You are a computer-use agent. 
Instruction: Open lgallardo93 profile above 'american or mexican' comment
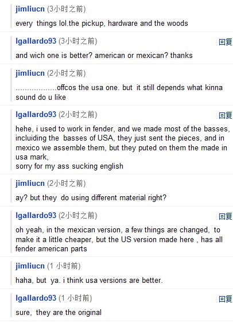point(36,41)
